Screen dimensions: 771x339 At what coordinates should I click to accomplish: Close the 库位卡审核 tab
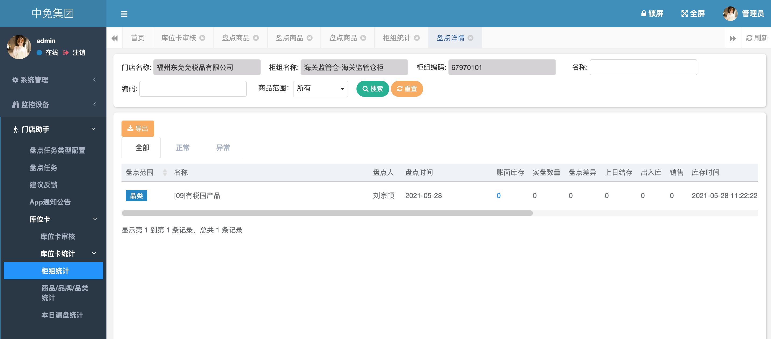(202, 38)
